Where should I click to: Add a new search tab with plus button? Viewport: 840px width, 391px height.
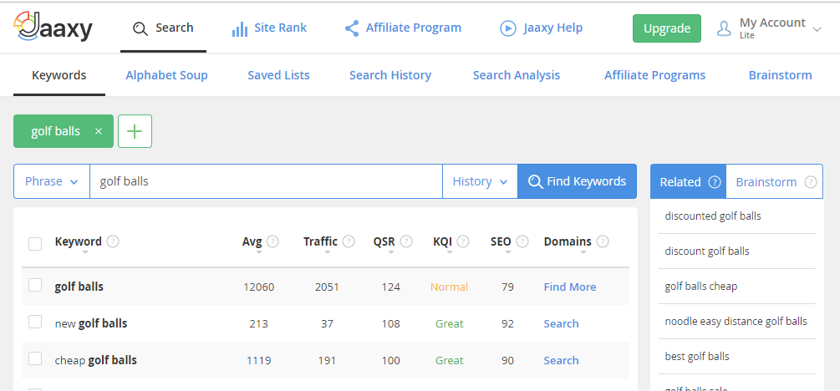pyautogui.click(x=135, y=131)
